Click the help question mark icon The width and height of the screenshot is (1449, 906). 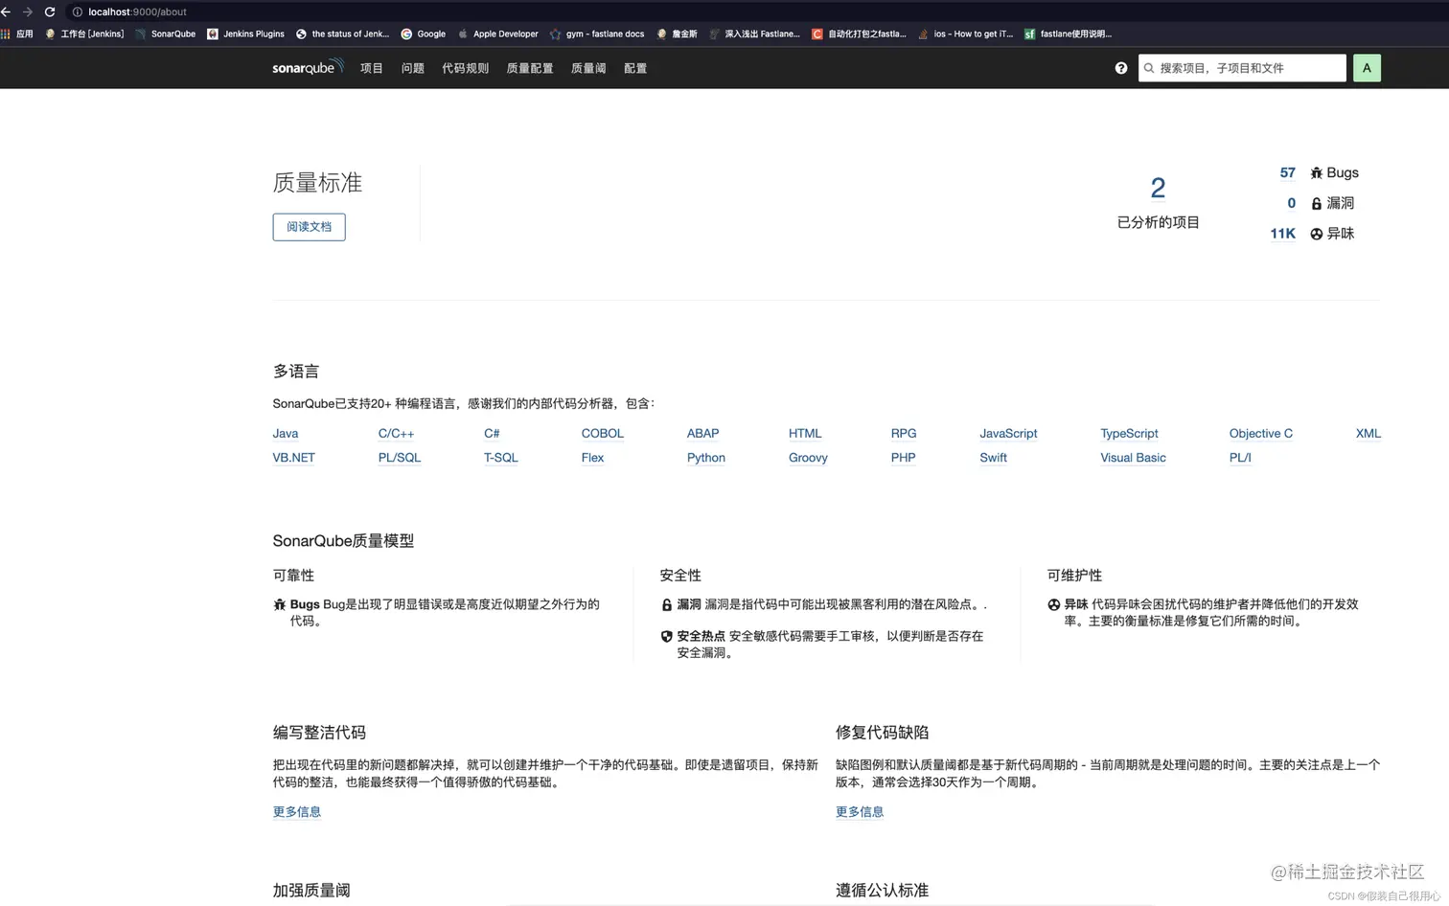[1121, 68]
